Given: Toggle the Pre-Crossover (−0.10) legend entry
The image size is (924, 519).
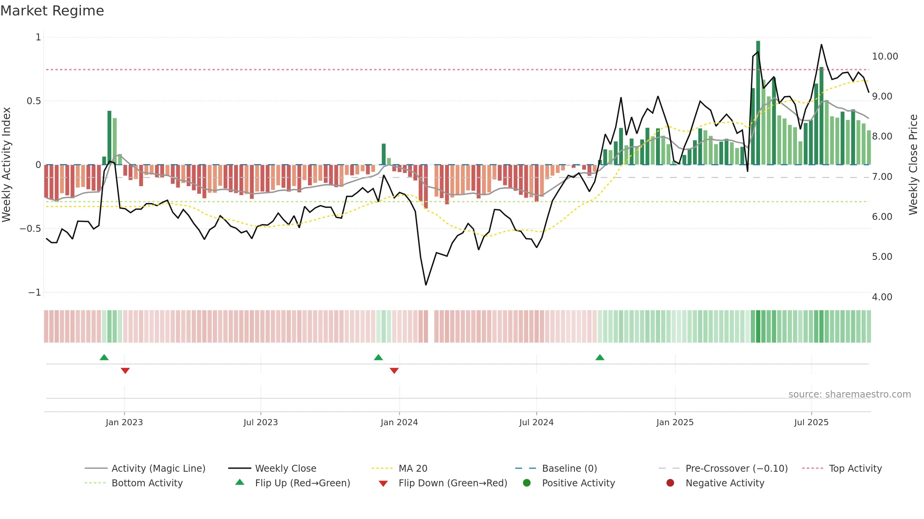Looking at the screenshot, I should coord(723,468).
